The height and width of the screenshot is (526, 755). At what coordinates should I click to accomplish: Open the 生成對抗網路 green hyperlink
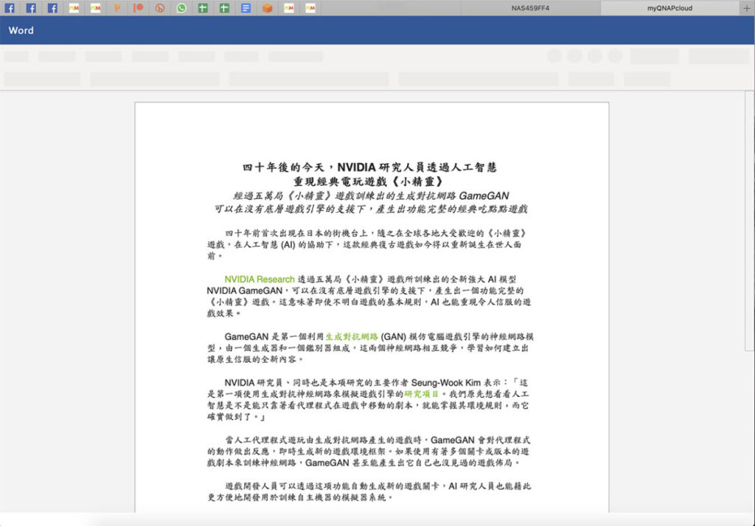(x=352, y=336)
